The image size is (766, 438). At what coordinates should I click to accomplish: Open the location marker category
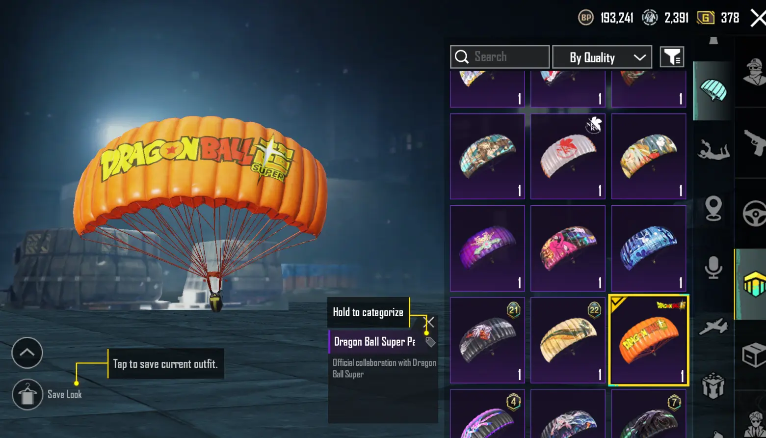713,208
